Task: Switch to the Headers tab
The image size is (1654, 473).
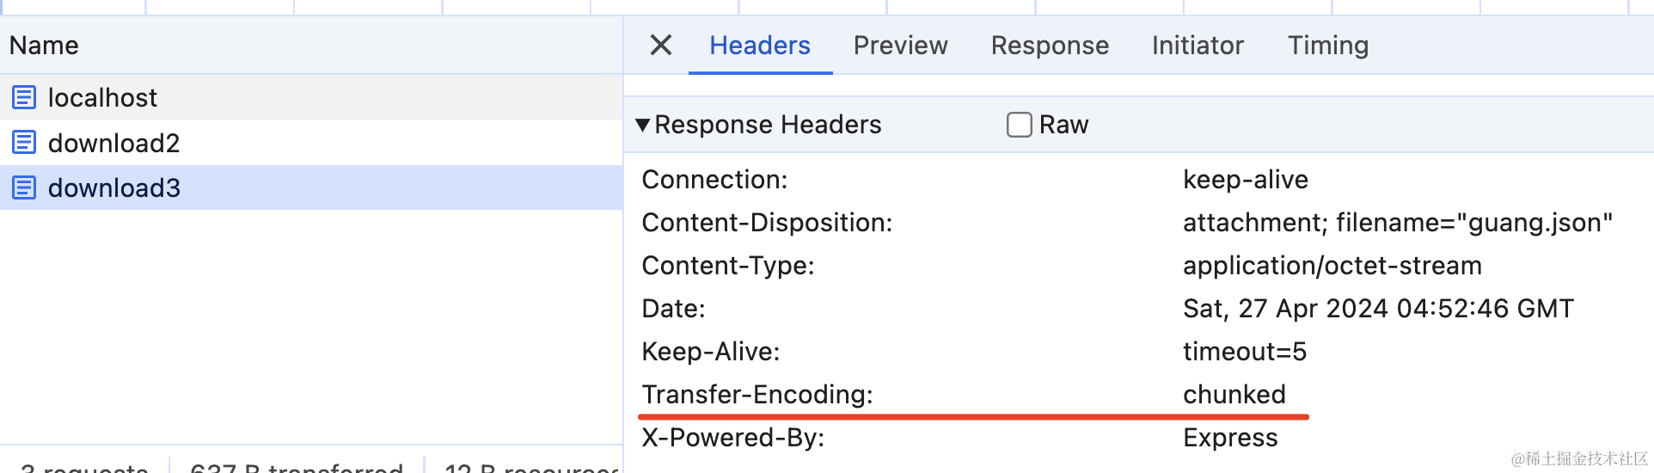Action: tap(759, 45)
